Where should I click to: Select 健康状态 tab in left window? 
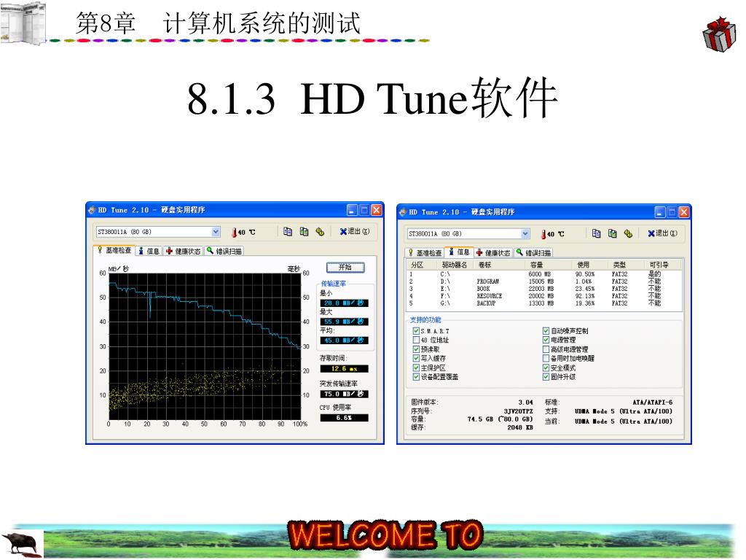click(x=184, y=251)
